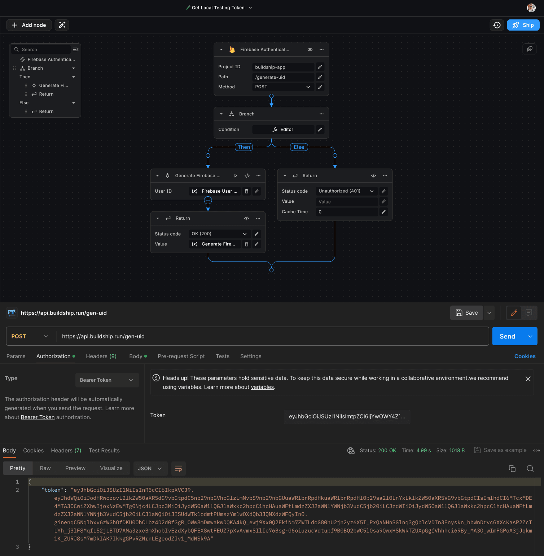The image size is (544, 556).
Task: Collapse the Firebase Authentication node header
Action: coord(221,49)
